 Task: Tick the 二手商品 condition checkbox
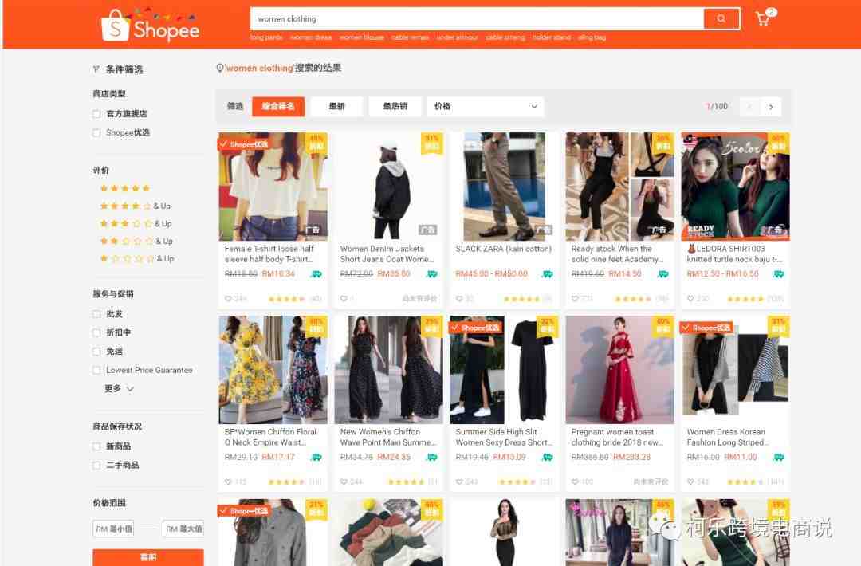tap(96, 465)
